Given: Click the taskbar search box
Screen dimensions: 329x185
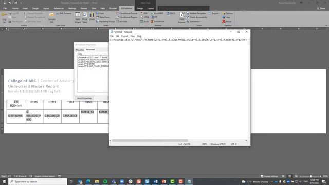Looking at the screenshot, I should (38, 181).
